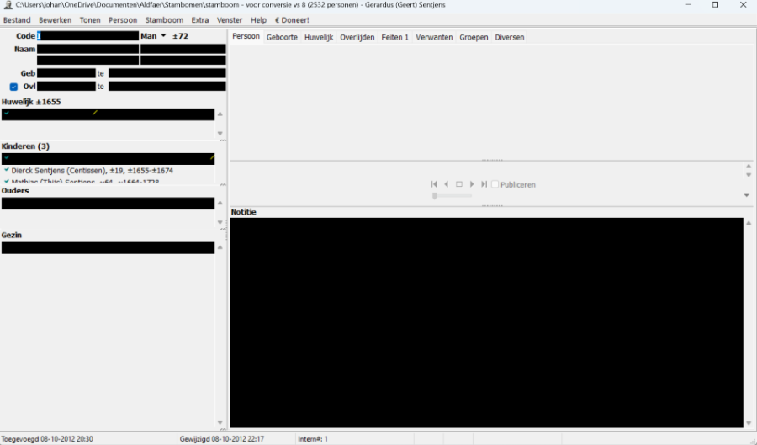This screenshot has height=445, width=757.
Task: Jump to last media item button
Action: [x=484, y=184]
